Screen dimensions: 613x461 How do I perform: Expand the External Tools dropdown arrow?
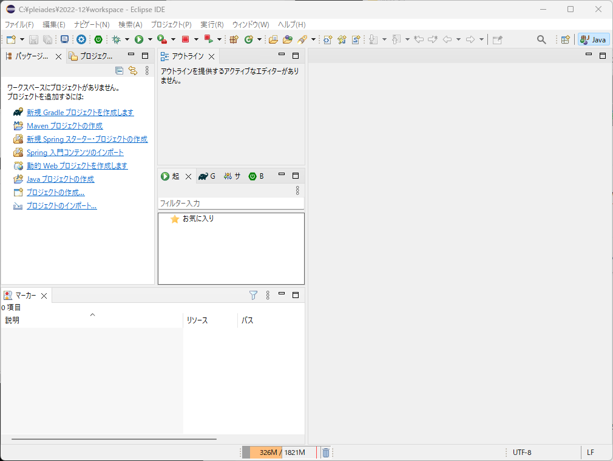click(x=173, y=39)
